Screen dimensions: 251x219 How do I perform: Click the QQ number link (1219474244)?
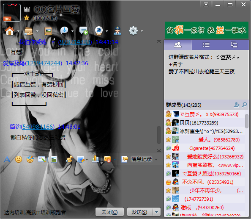click(44, 63)
